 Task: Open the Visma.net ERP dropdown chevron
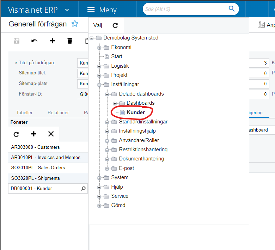tap(67, 10)
